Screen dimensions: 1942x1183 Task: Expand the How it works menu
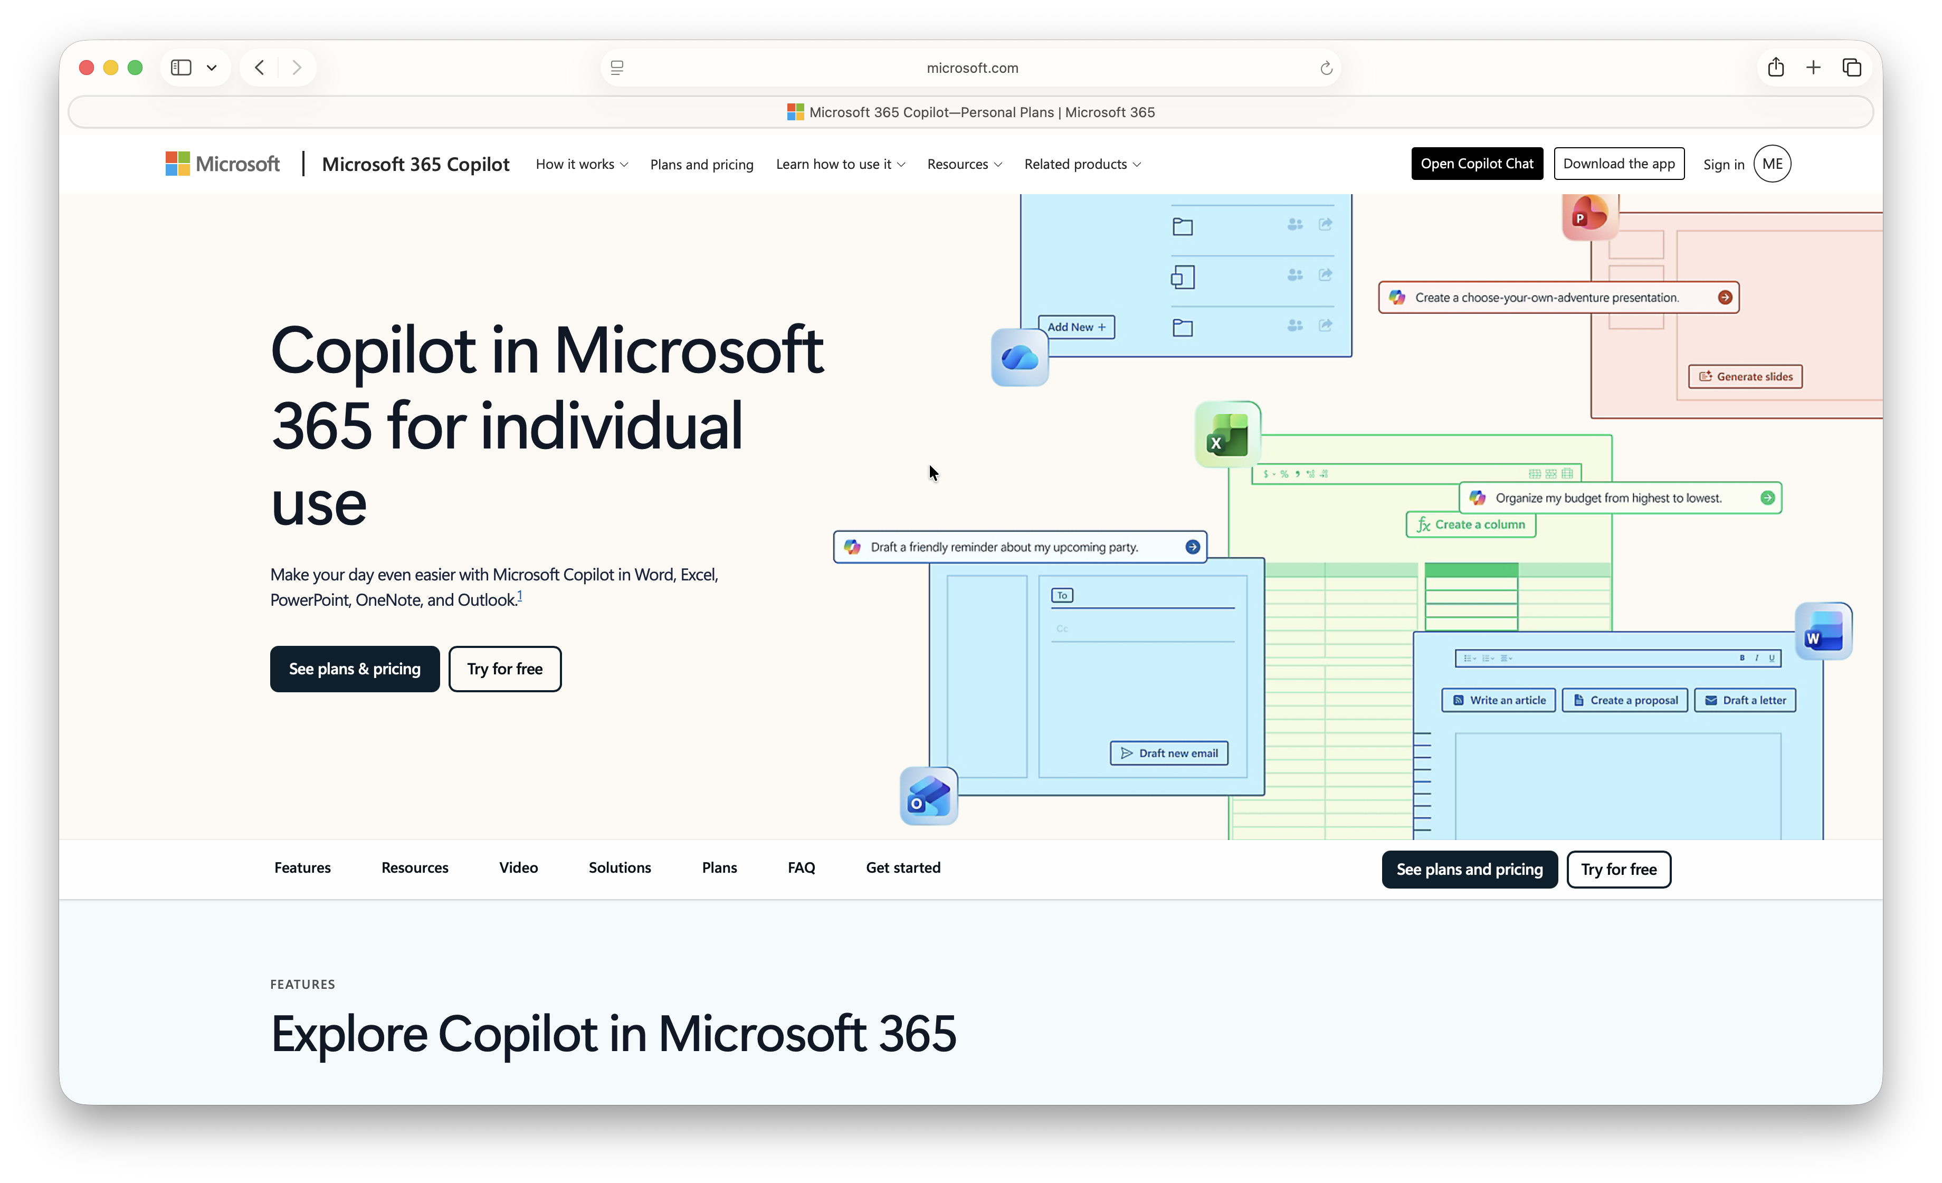(x=582, y=164)
